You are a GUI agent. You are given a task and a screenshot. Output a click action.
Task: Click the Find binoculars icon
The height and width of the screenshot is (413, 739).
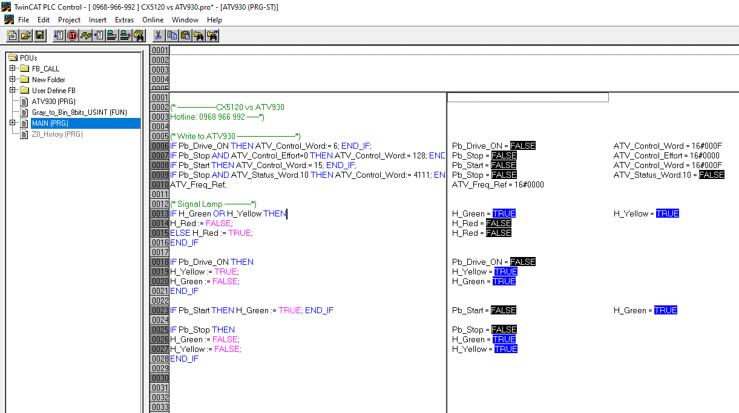[199, 35]
